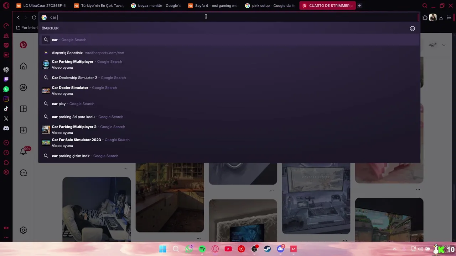Open Alışveriş Sepetiniz wraithesports.com/cart suggestion
Image resolution: width=456 pixels, height=256 pixels.
pyautogui.click(x=229, y=53)
